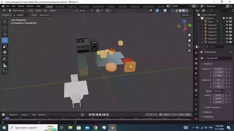Click the viewport pan hand icon

click(x=189, y=40)
